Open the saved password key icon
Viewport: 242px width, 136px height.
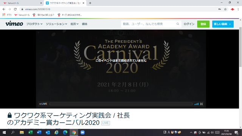tap(220, 9)
